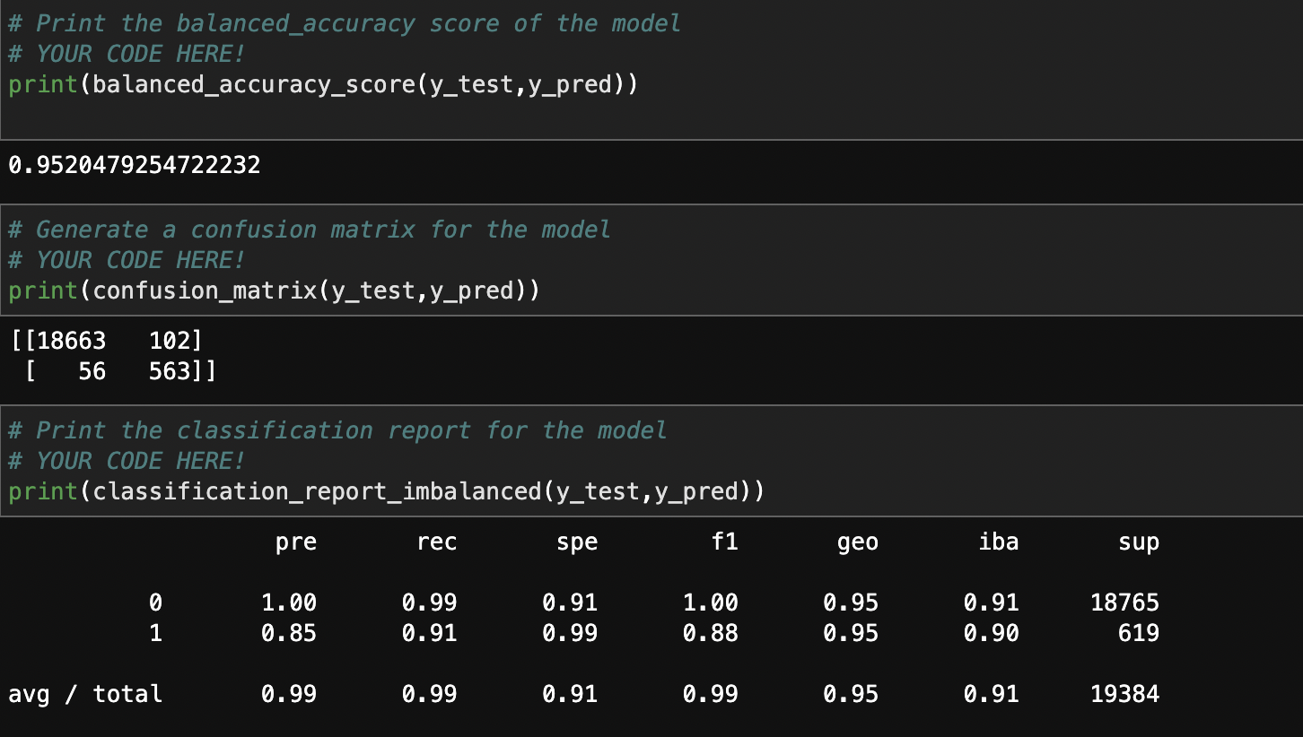
Task: Click the rec column header in report
Action: 437,542
